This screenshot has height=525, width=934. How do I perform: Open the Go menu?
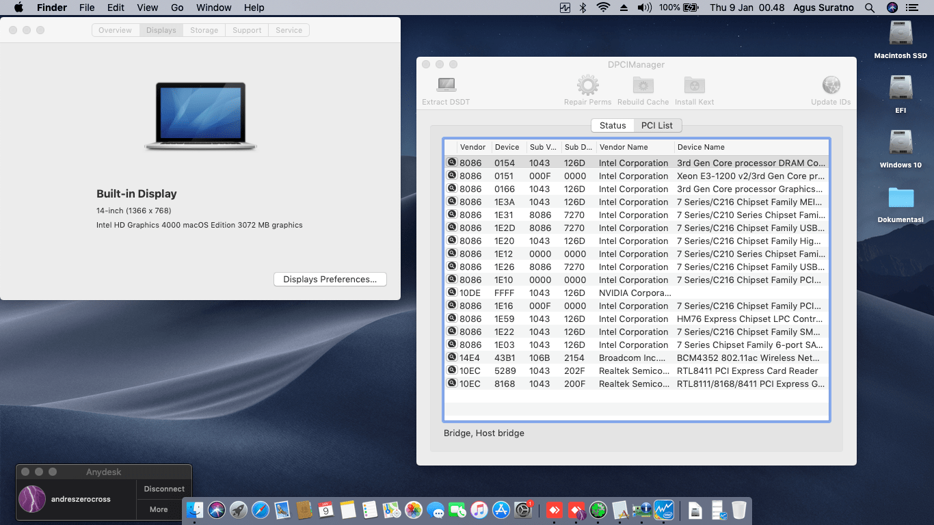[x=177, y=8]
